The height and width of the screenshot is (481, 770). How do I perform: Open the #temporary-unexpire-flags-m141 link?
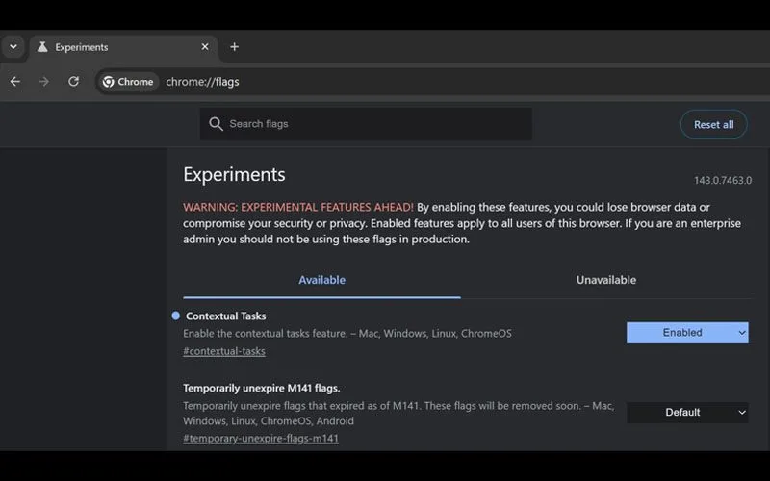point(260,439)
